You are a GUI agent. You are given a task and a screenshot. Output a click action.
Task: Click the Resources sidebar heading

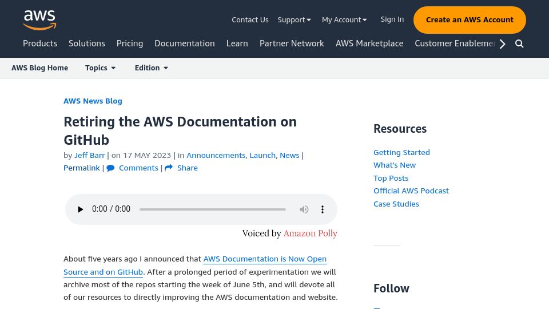pyautogui.click(x=400, y=129)
